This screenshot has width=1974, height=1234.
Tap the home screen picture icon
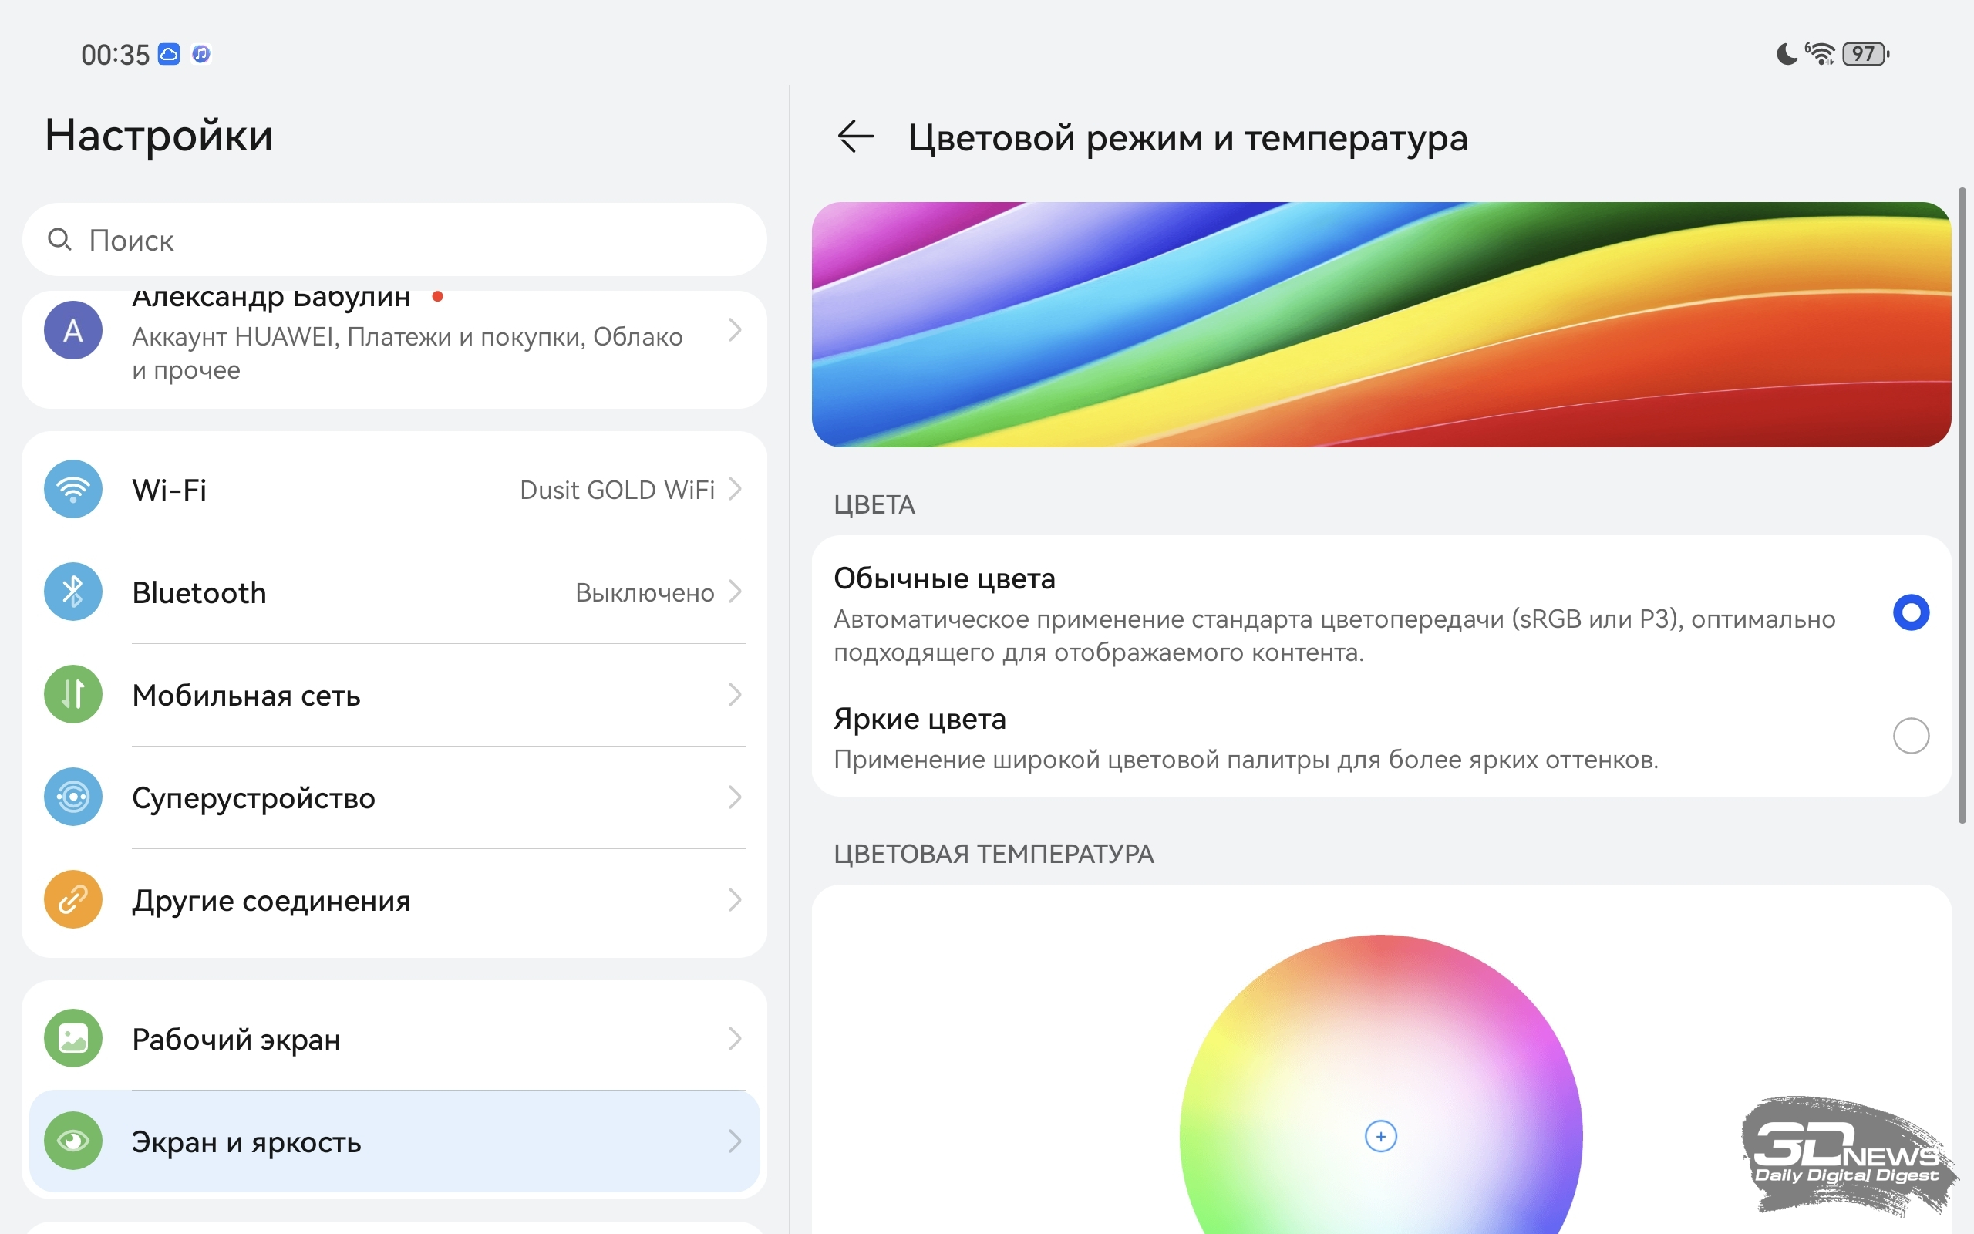click(73, 1039)
